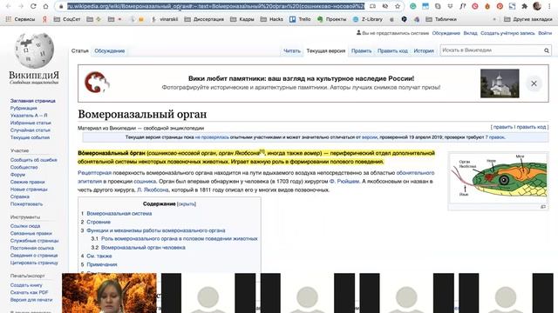Open the СоцСет bookmarks folder
Viewport: 558px width, 313px height.
(x=67, y=19)
